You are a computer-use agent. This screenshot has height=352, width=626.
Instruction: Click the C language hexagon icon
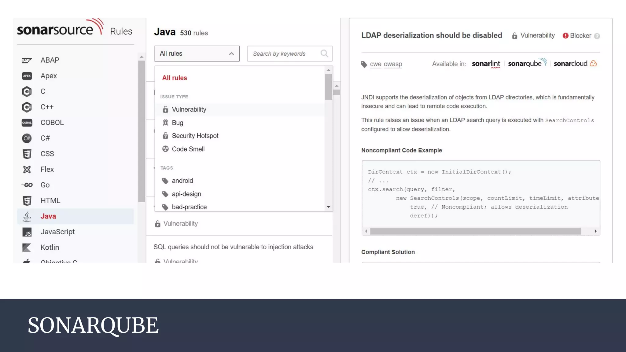tap(27, 91)
